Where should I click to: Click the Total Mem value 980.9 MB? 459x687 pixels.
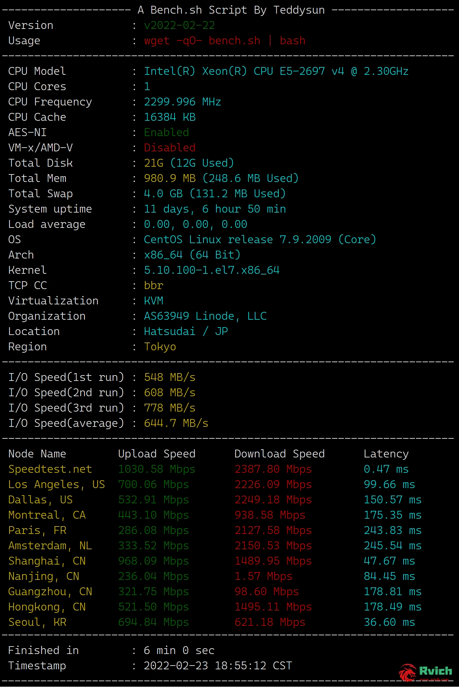pyautogui.click(x=170, y=178)
